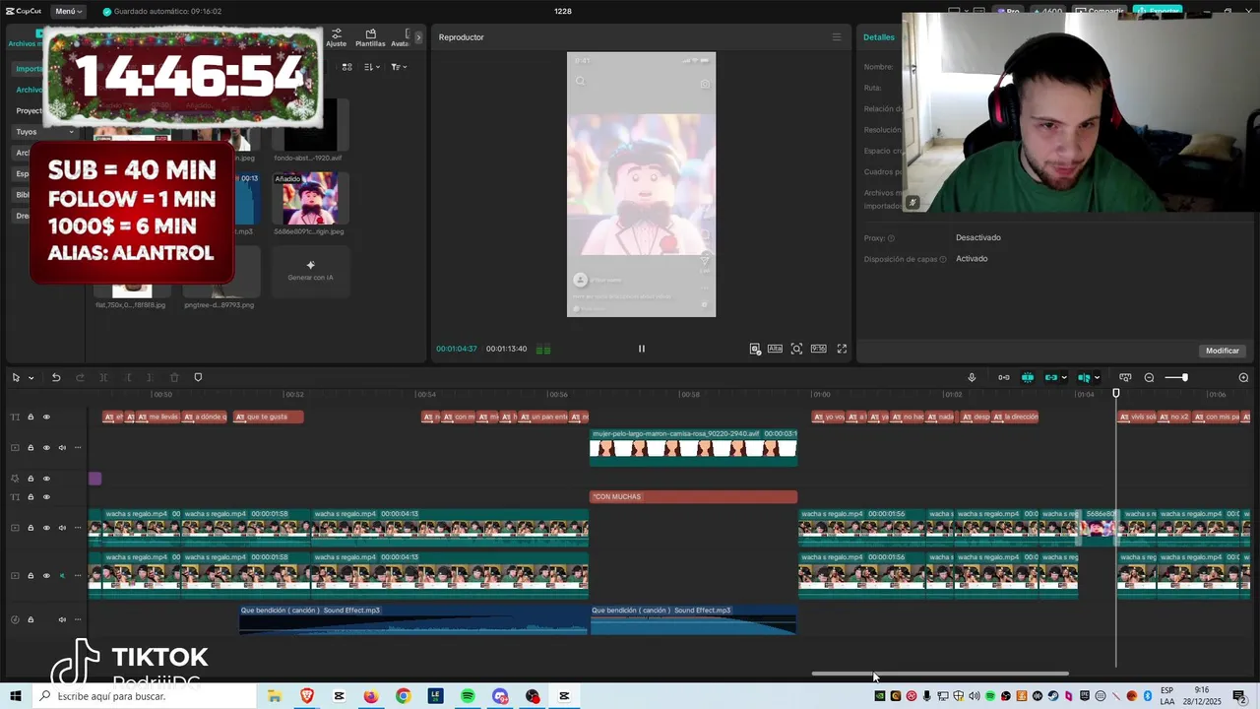Select the 'que te gusta' caption clip
The image size is (1260, 709).
268,417
